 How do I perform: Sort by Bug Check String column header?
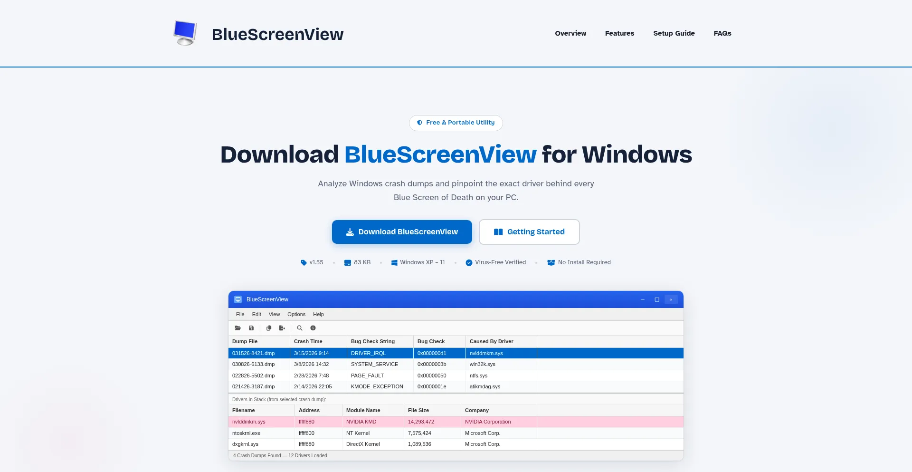[x=380, y=341]
